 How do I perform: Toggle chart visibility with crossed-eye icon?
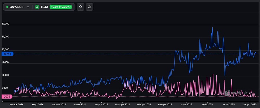point(89,7)
